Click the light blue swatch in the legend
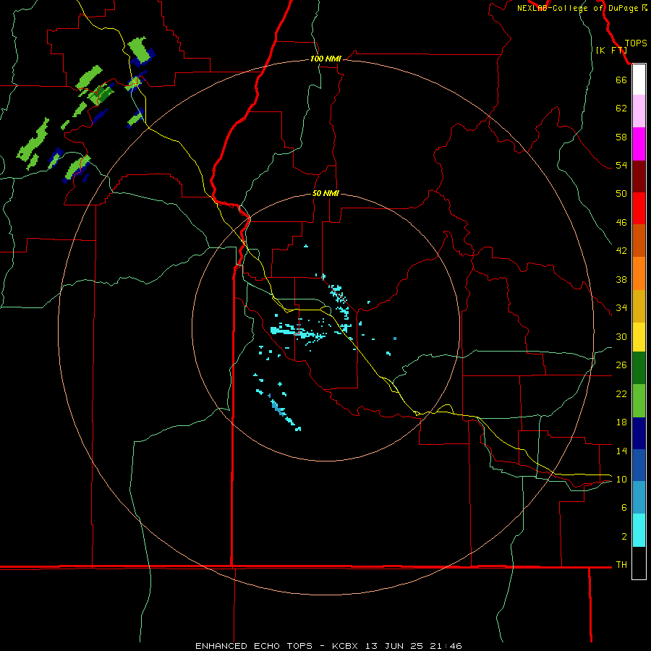The height and width of the screenshot is (651, 651). pos(639,498)
